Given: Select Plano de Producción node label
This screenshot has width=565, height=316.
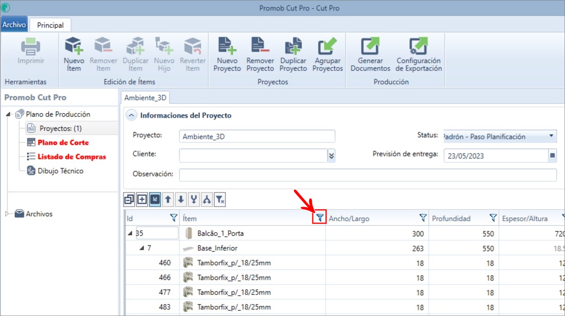Looking at the screenshot, I should pos(58,114).
